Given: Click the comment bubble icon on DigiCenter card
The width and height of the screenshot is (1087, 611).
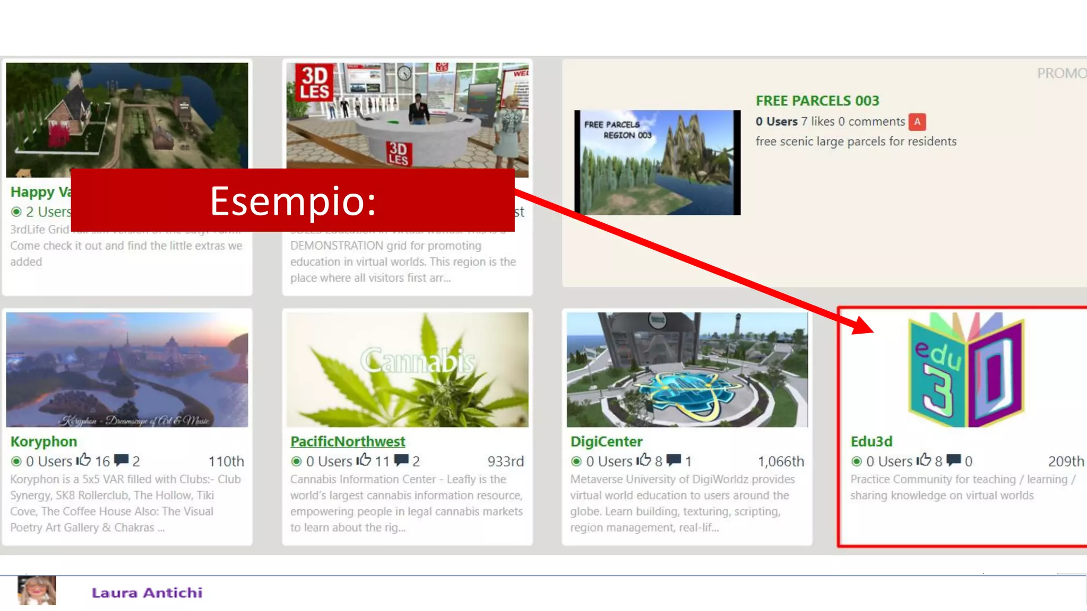Looking at the screenshot, I should click(x=674, y=460).
